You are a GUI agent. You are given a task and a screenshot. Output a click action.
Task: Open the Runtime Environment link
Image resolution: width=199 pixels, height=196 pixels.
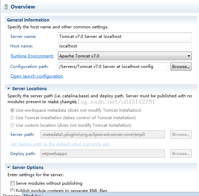pyautogui.click(x=32, y=56)
